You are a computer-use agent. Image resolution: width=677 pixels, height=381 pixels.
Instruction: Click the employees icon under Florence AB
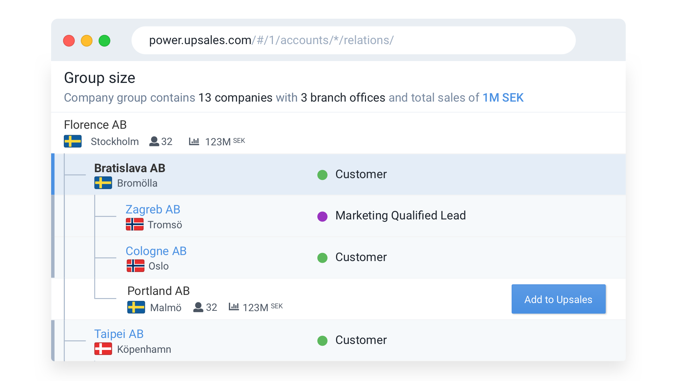[154, 141]
